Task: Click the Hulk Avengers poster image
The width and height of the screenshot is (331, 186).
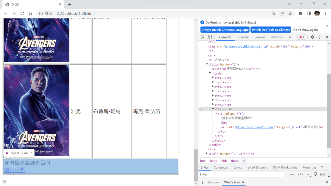Action: point(37,110)
